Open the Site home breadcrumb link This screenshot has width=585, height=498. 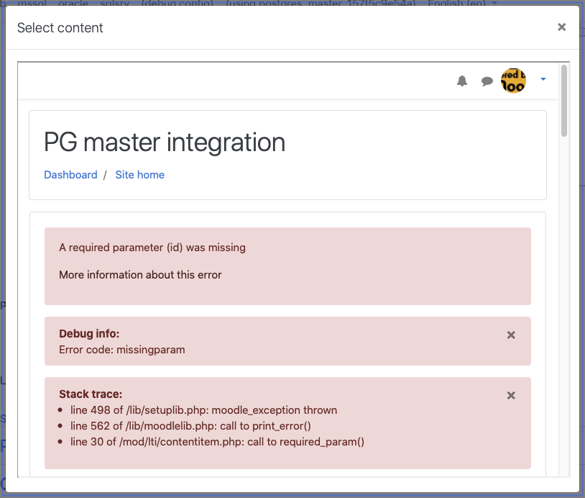click(139, 174)
